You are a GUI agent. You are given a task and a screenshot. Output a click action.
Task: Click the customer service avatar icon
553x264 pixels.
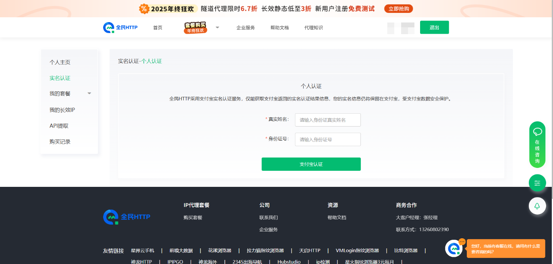[x=454, y=248]
